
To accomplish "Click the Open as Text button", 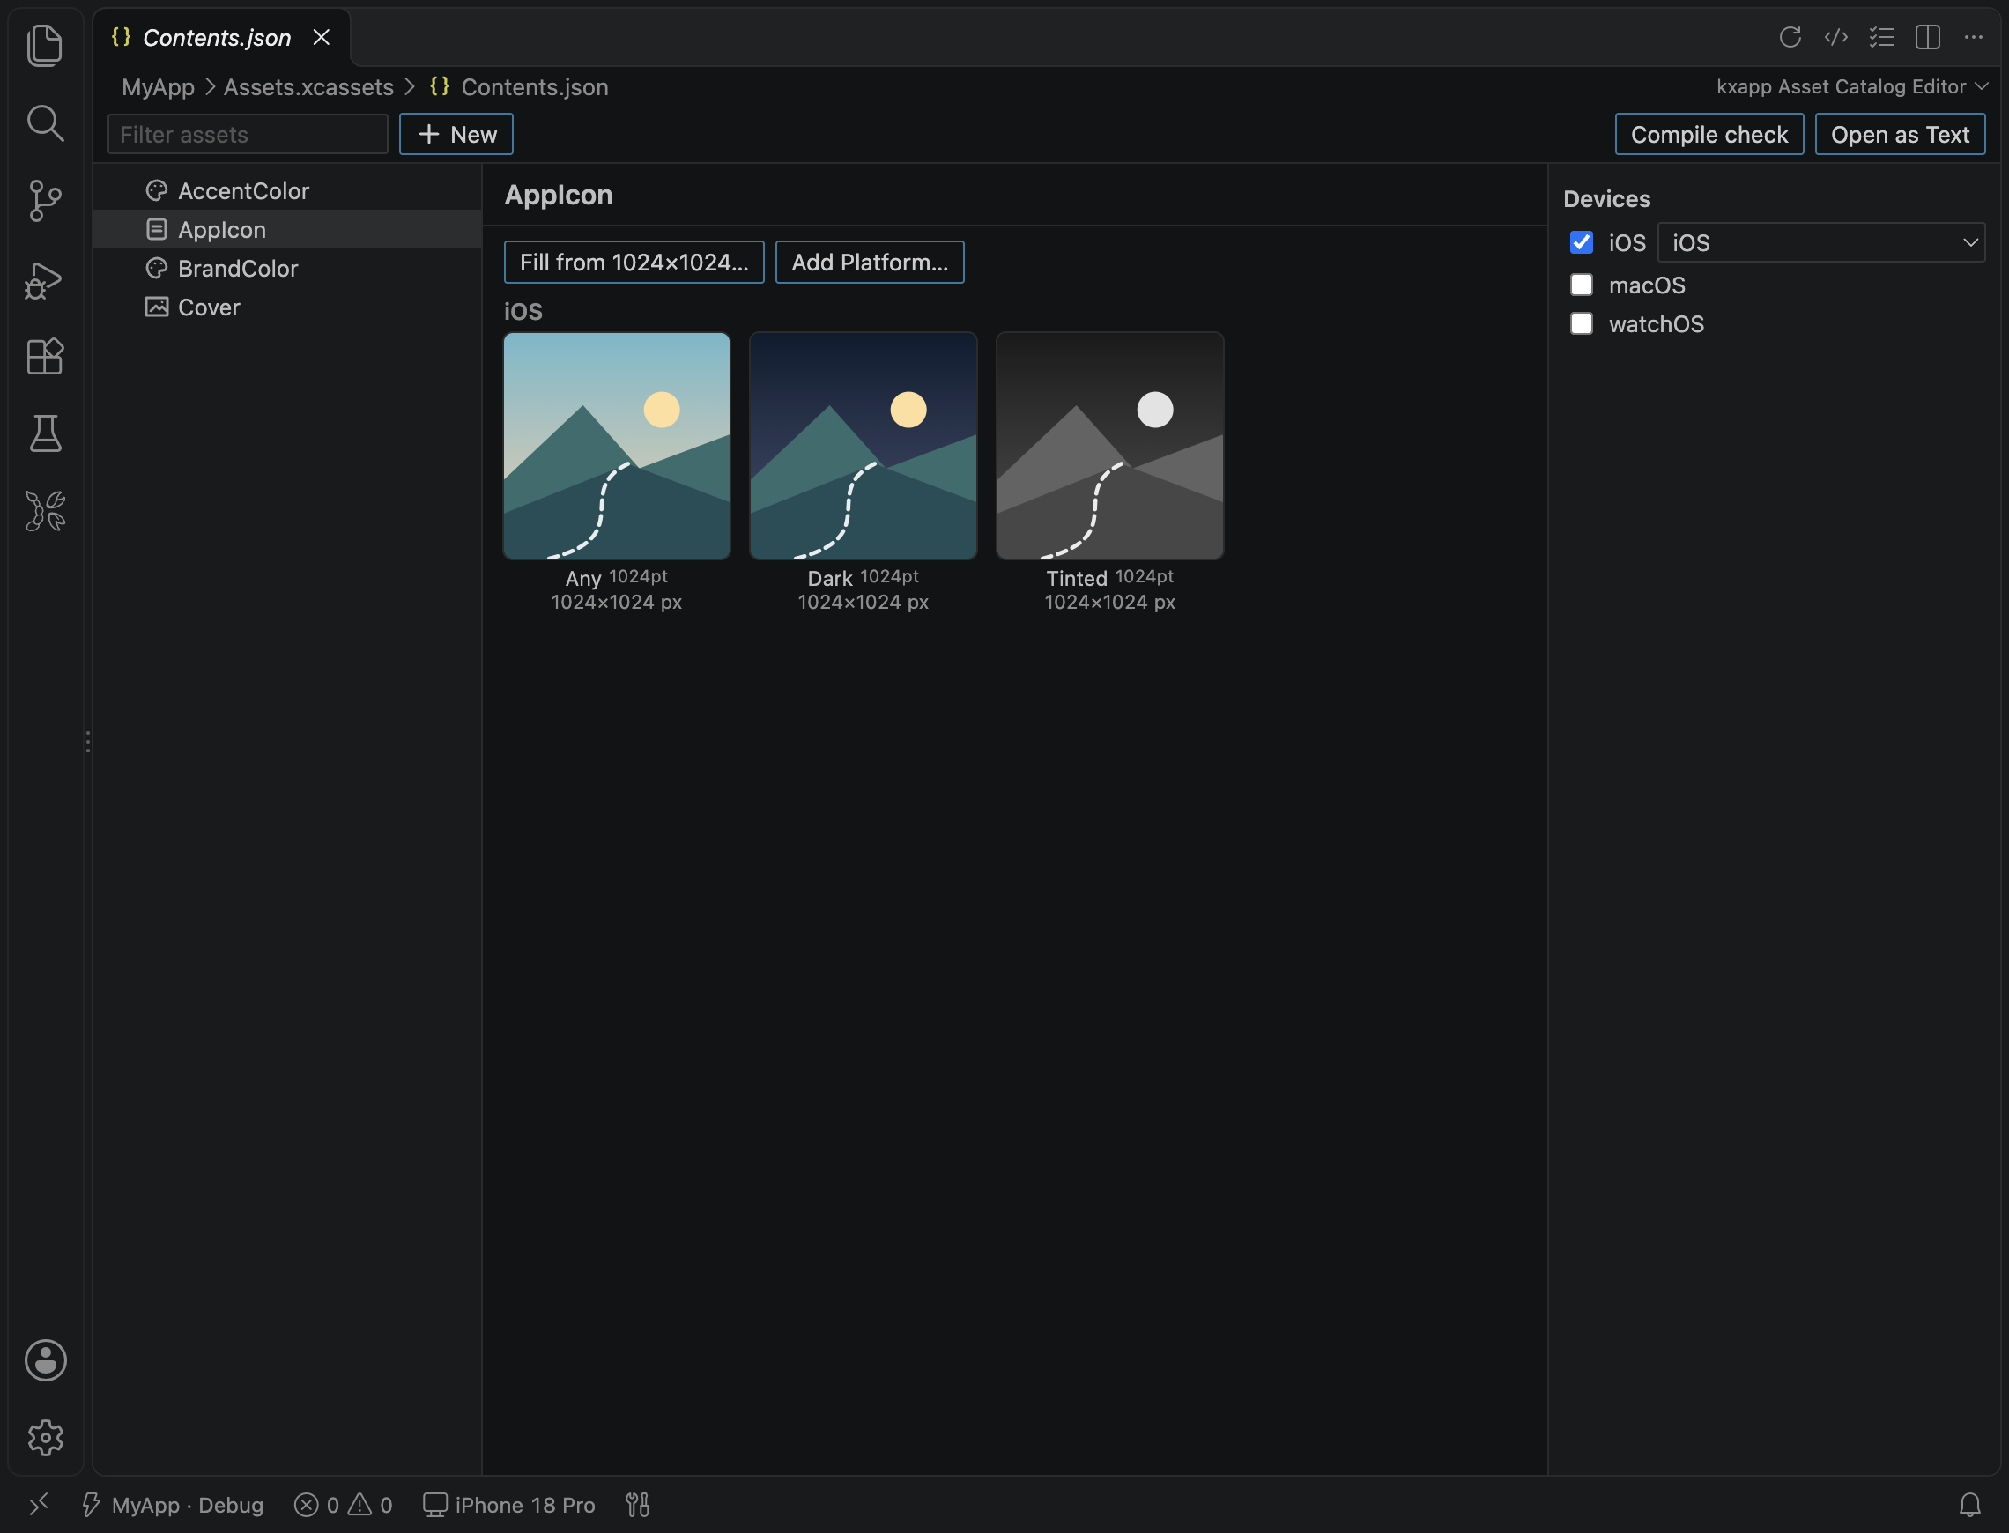I will coord(1900,134).
